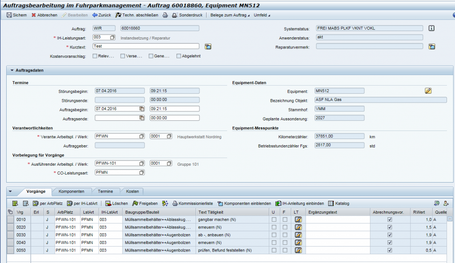Viewport: 455px width, 263px height.
Task: Open the Reparaturvermerk long text icon
Action: click(431, 47)
